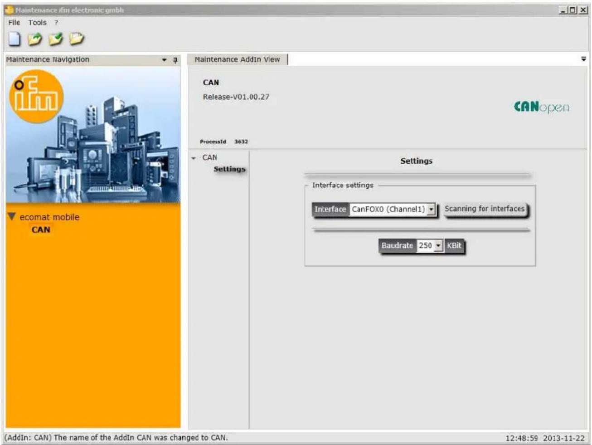Click the new blank document toolbar icon
Image resolution: width=592 pixels, height=445 pixels.
click(15, 39)
